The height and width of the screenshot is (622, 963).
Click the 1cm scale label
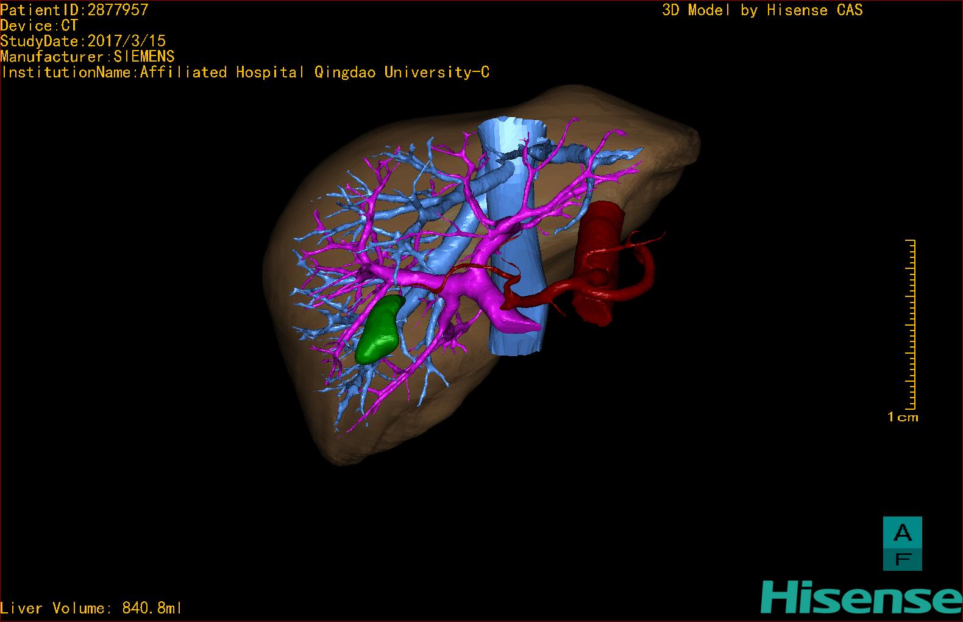[903, 417]
